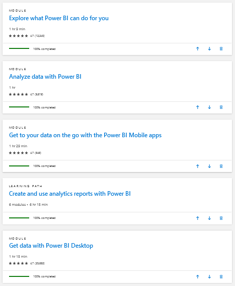Viewport: 235px width, 286px height.
Task: Click star rating on 'Analyze data with Power BI'
Action: click(19, 94)
